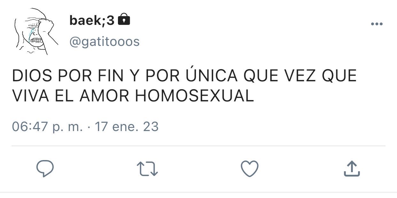Click the word VIVA in the tweet
Image resolution: width=397 pixels, height=198 pixels.
tap(30, 97)
